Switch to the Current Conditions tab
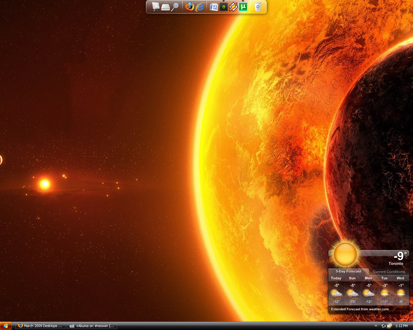This screenshot has width=413, height=330. tap(389, 272)
